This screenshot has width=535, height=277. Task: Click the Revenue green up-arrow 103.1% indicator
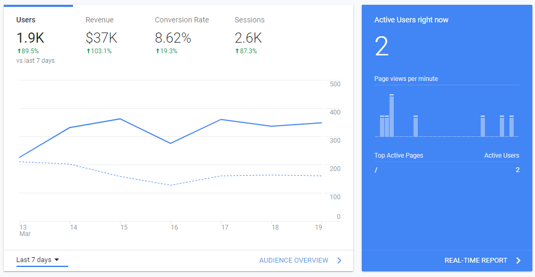(99, 51)
